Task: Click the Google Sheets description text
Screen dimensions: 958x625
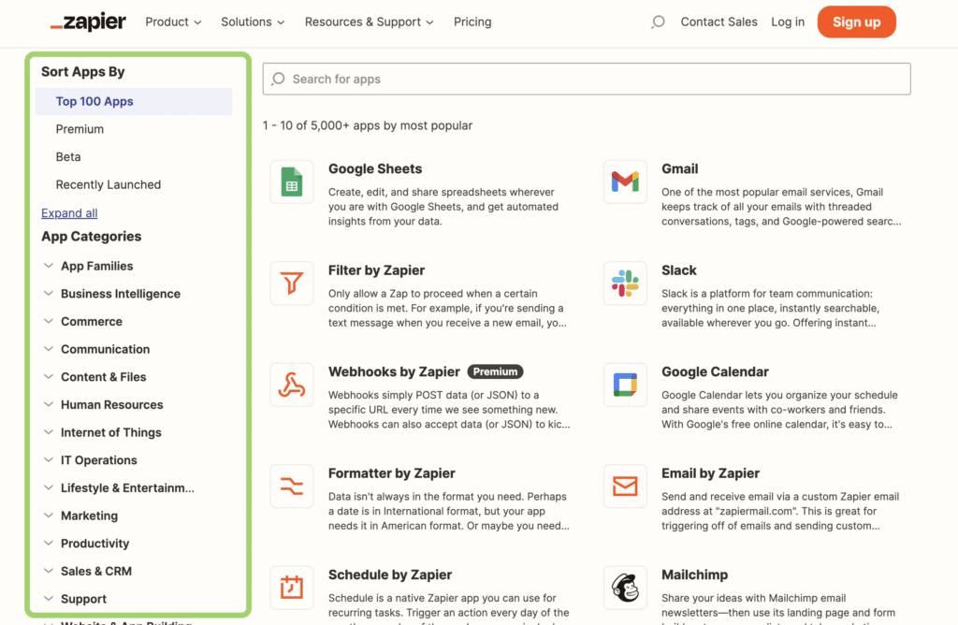Action: coord(443,207)
